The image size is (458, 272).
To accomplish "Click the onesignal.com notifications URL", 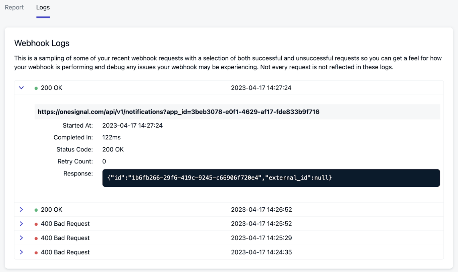I will point(178,112).
